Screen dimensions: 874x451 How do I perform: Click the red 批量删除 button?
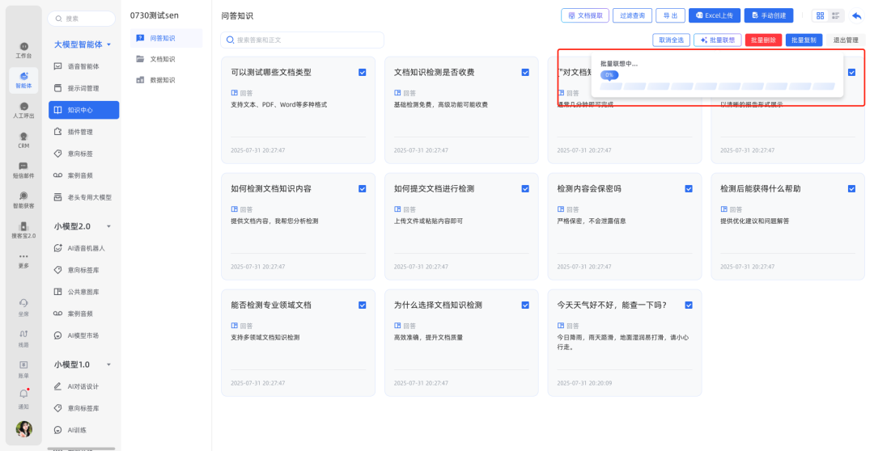tap(763, 40)
